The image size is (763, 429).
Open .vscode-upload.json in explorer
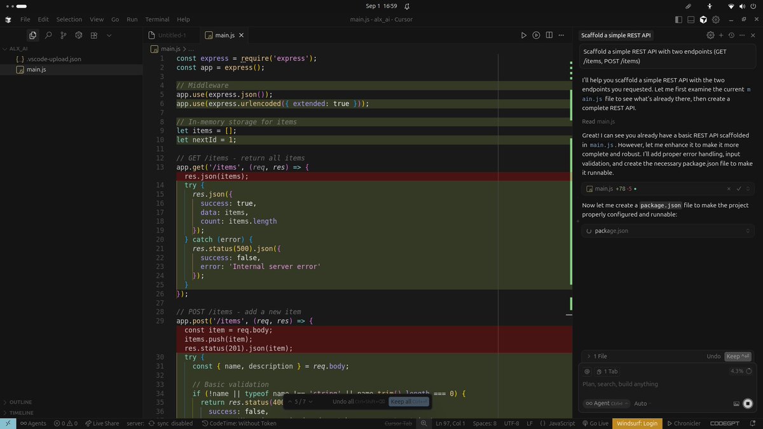(53, 59)
